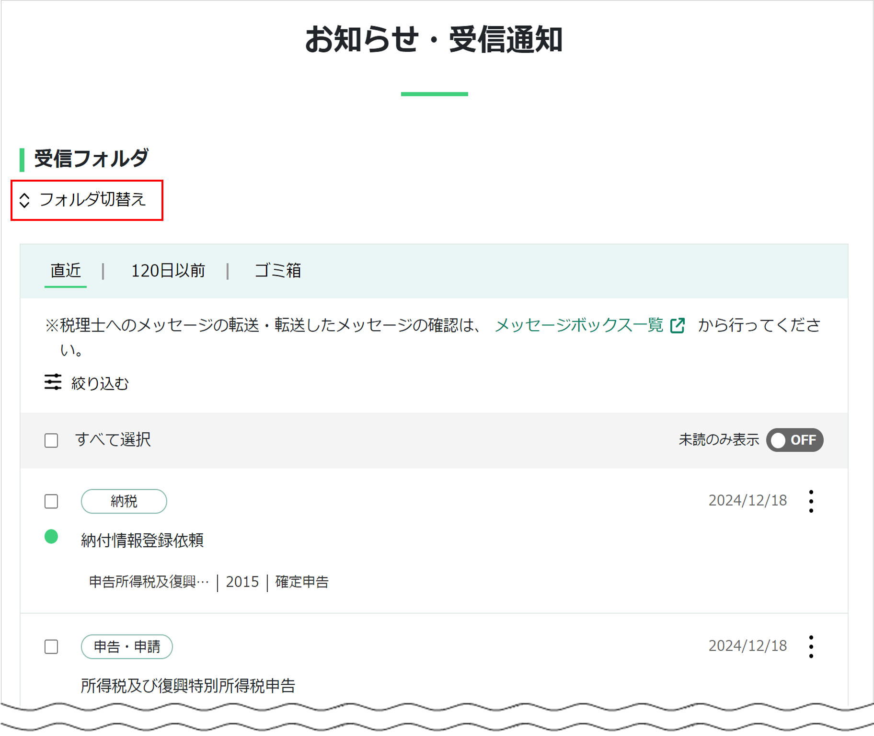This screenshot has height=736, width=874.
Task: Click the お知らせ・受信通知 page title
Action: tap(434, 39)
